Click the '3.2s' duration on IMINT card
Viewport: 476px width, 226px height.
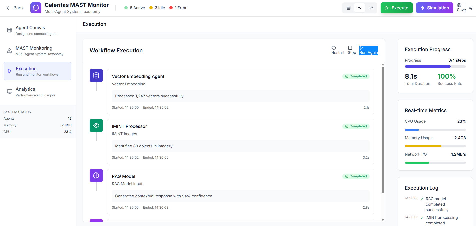pos(366,158)
